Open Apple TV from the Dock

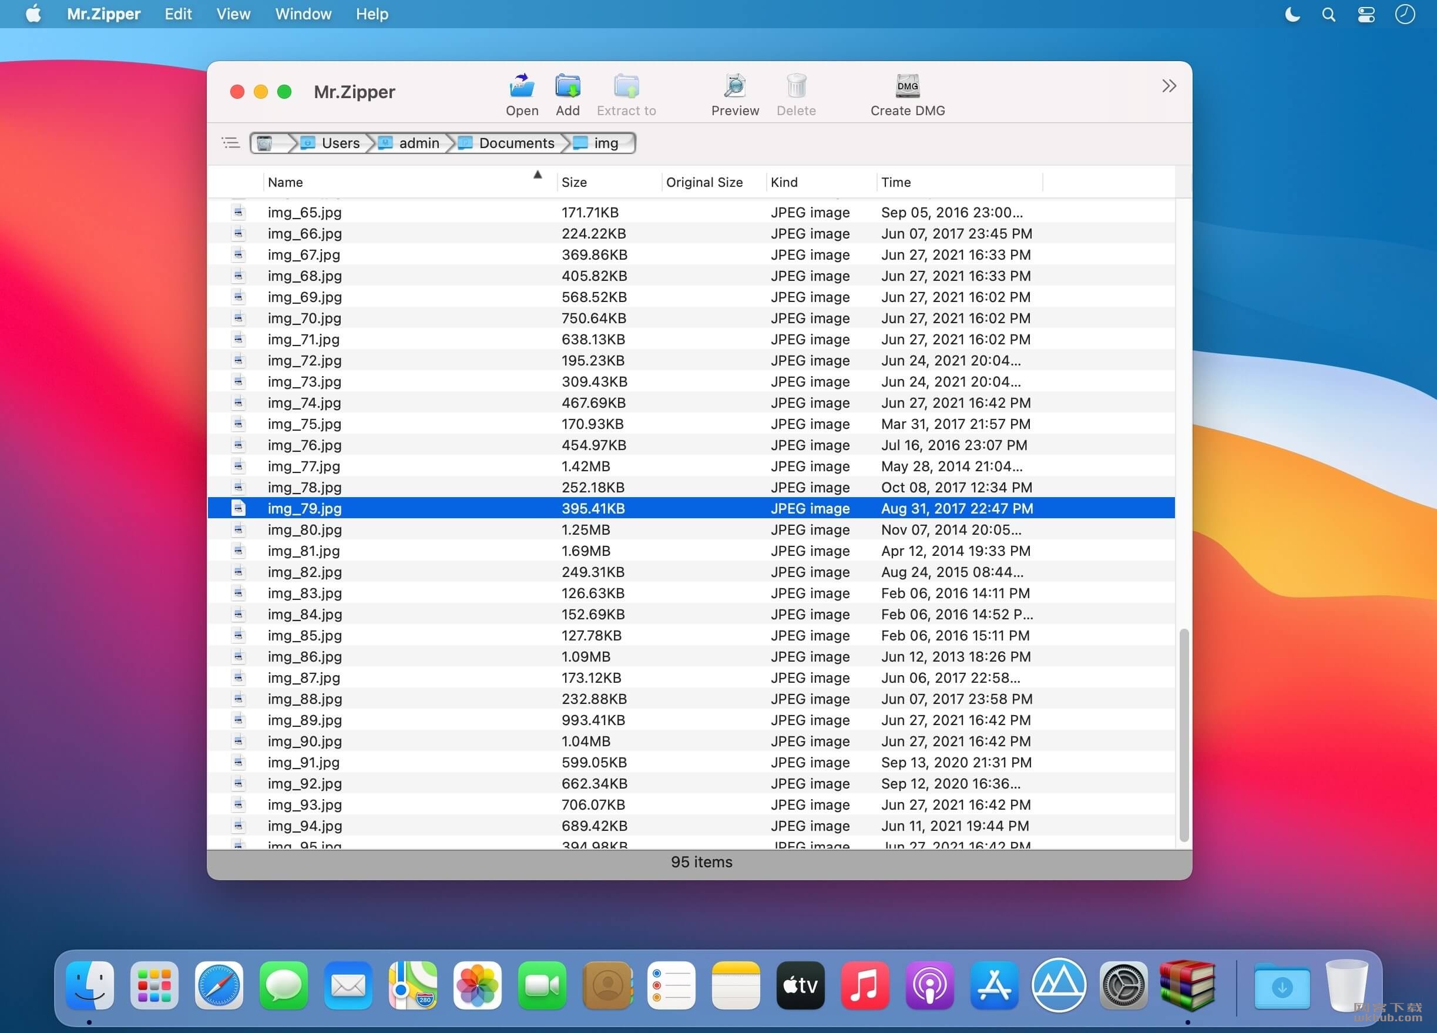[x=800, y=985]
